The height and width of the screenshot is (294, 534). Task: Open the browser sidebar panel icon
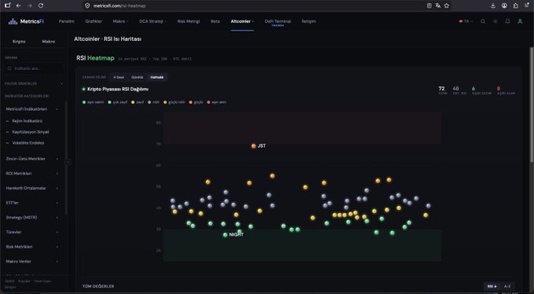pyautogui.click(x=7, y=6)
